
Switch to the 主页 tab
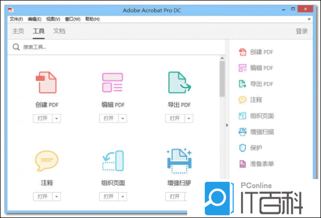pyautogui.click(x=18, y=31)
